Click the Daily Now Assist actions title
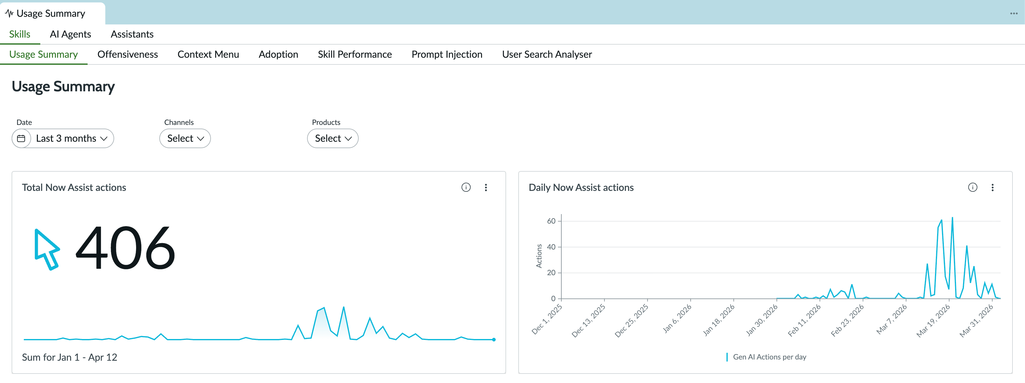The width and height of the screenshot is (1025, 383). pos(581,188)
